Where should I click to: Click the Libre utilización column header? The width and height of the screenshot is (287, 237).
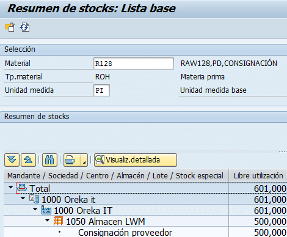click(258, 176)
